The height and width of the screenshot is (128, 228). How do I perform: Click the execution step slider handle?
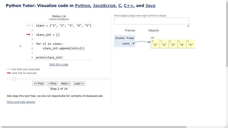(14, 79)
